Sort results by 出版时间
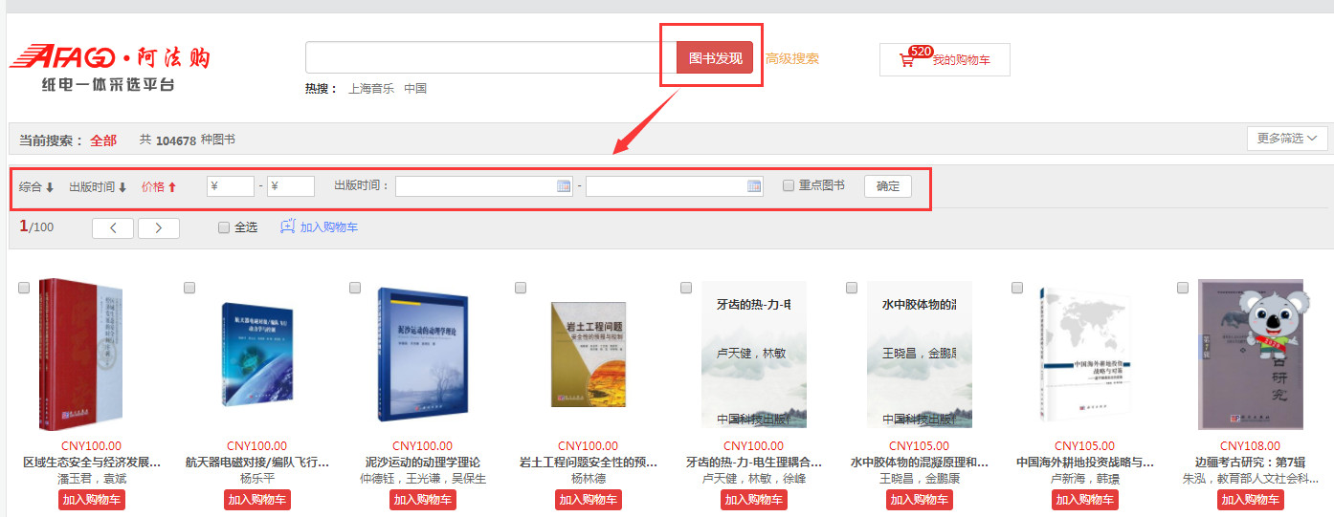The width and height of the screenshot is (1334, 517). (x=98, y=187)
